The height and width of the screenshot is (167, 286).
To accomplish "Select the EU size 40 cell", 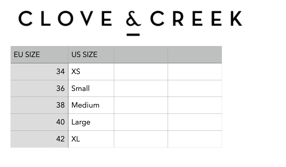I will [x=39, y=122].
